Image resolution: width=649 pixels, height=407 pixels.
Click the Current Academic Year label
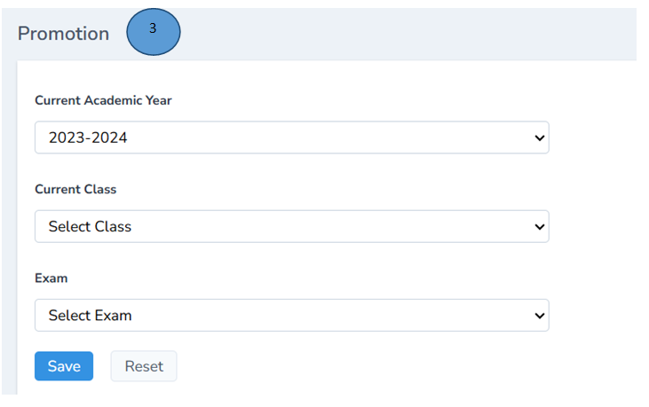pyautogui.click(x=103, y=100)
